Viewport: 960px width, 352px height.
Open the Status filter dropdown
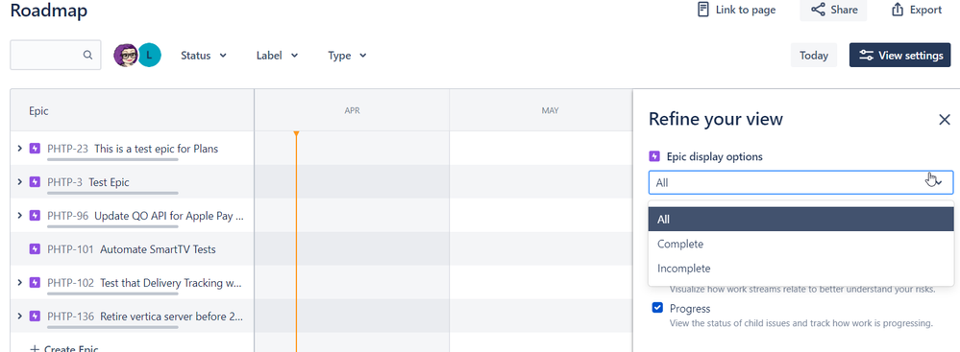click(x=204, y=56)
